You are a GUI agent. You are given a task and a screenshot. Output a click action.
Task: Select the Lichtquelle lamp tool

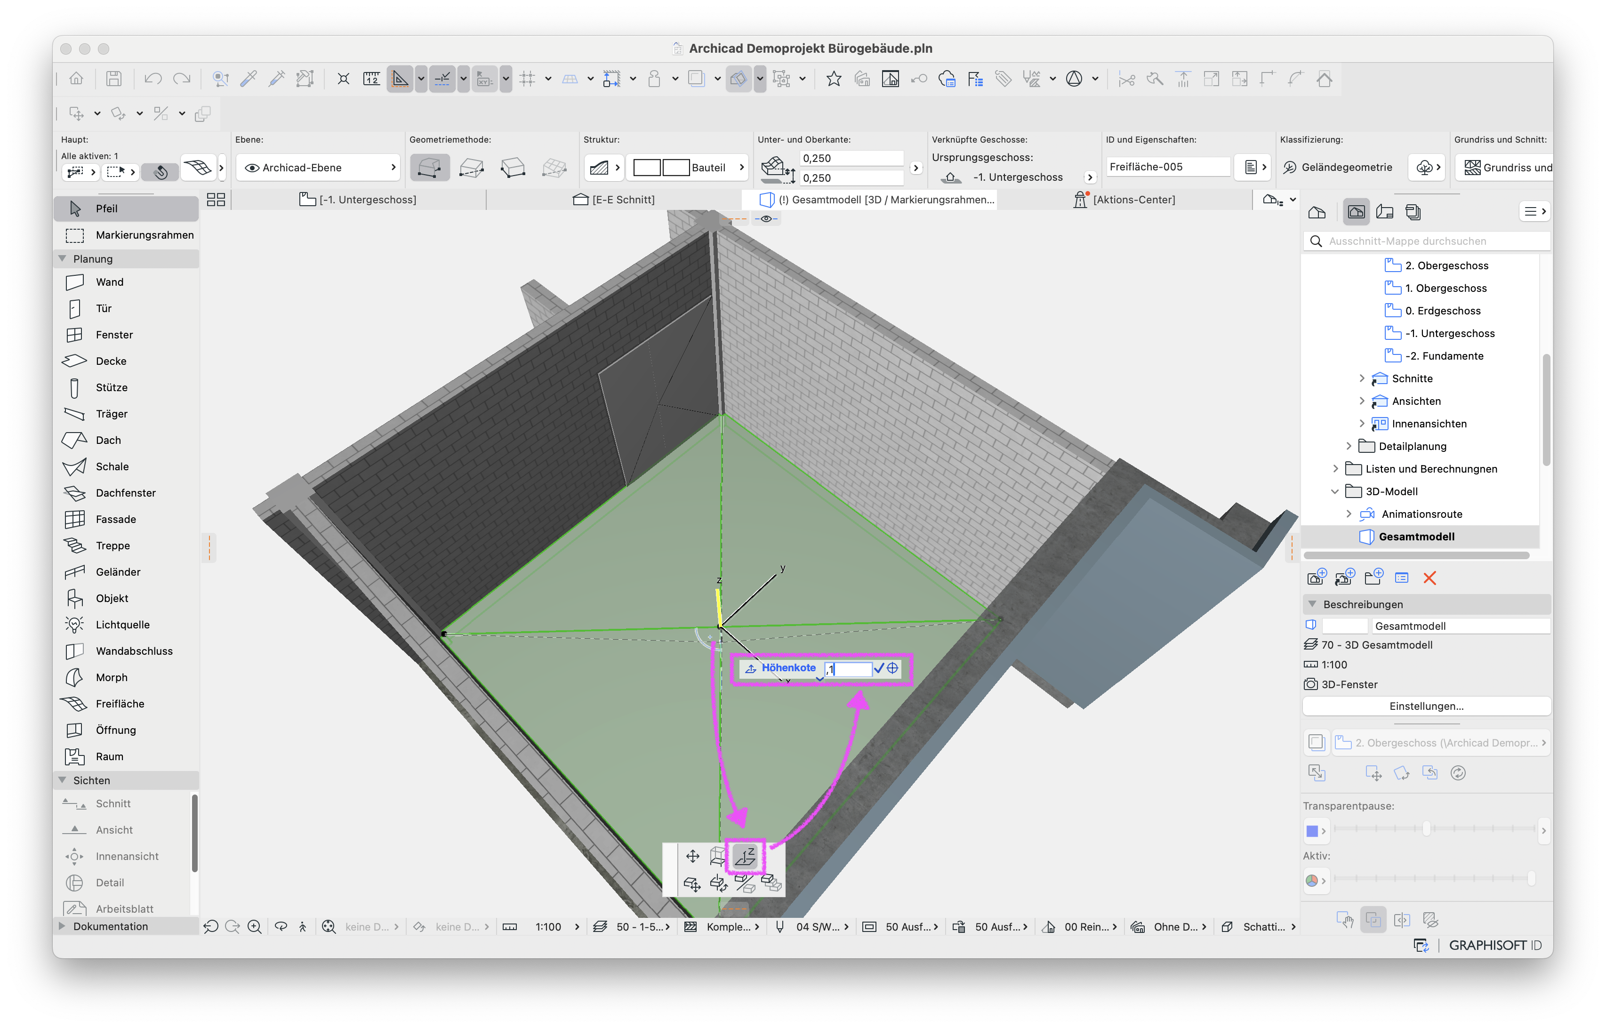point(126,625)
